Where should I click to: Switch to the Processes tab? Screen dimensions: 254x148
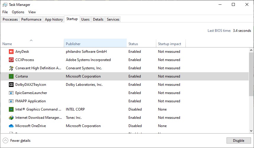[x=10, y=19]
